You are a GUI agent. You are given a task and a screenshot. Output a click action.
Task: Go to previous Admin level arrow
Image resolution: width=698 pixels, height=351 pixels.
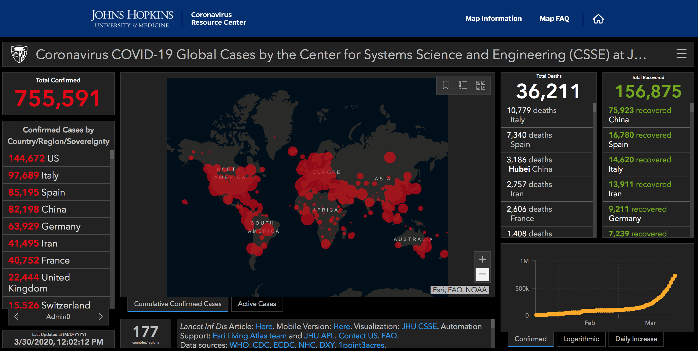16,316
